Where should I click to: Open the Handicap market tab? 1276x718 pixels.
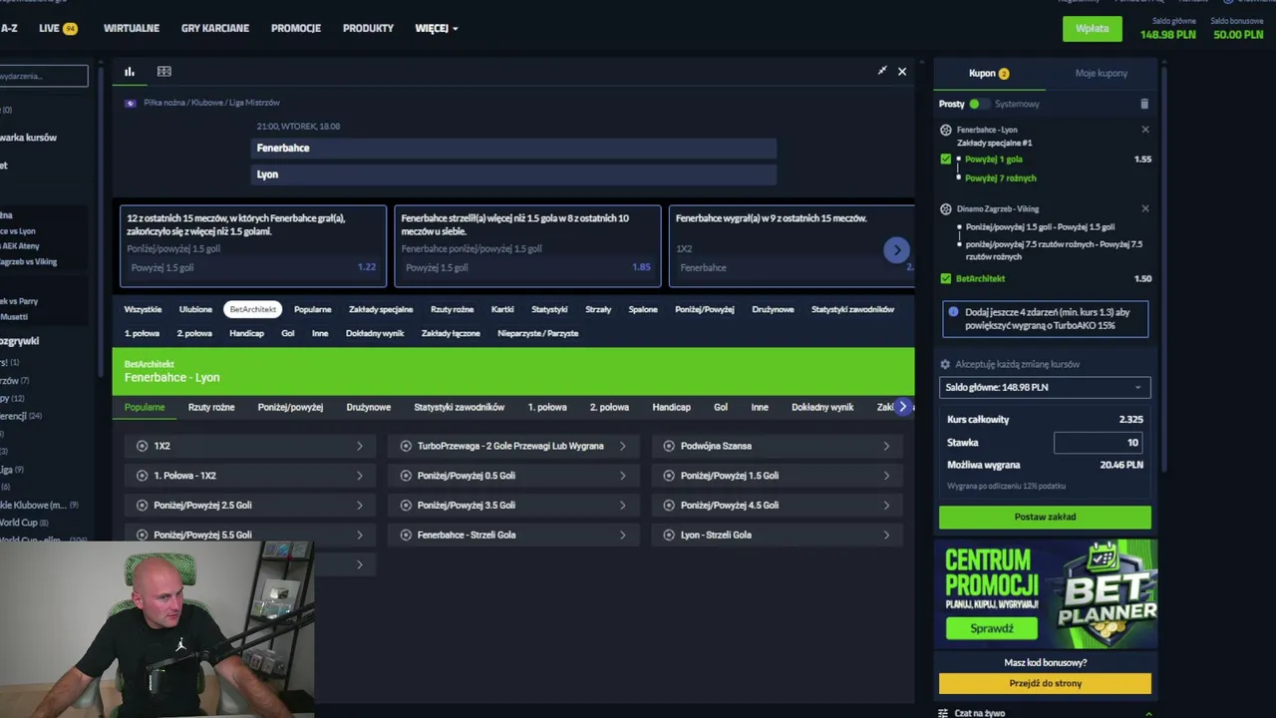click(x=671, y=407)
